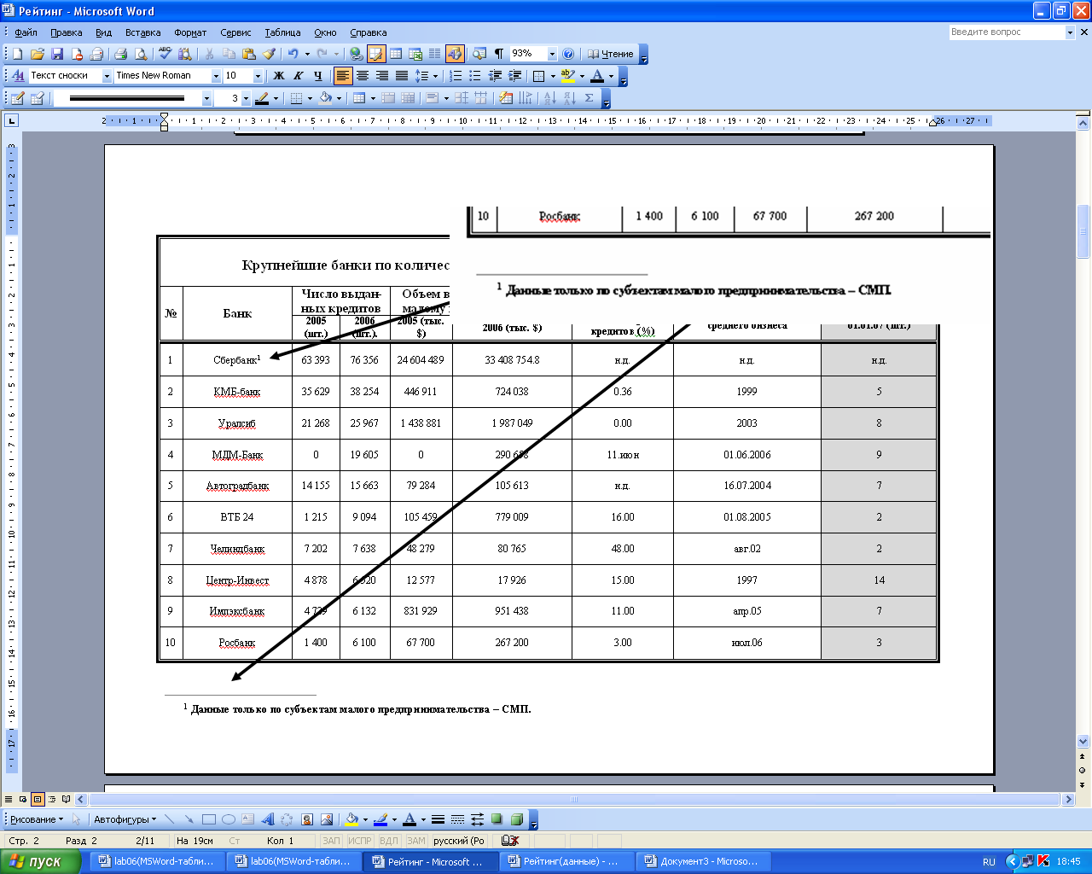Click the font color A swatch

click(x=597, y=76)
